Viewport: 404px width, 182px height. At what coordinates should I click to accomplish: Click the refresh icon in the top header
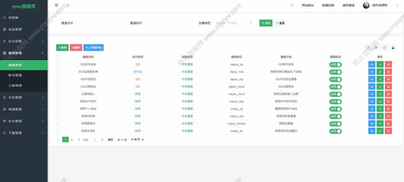68,5
